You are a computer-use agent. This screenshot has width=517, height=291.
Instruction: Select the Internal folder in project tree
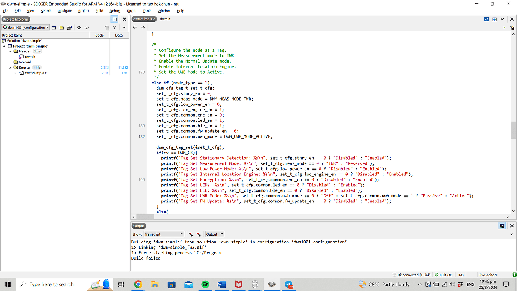25,62
